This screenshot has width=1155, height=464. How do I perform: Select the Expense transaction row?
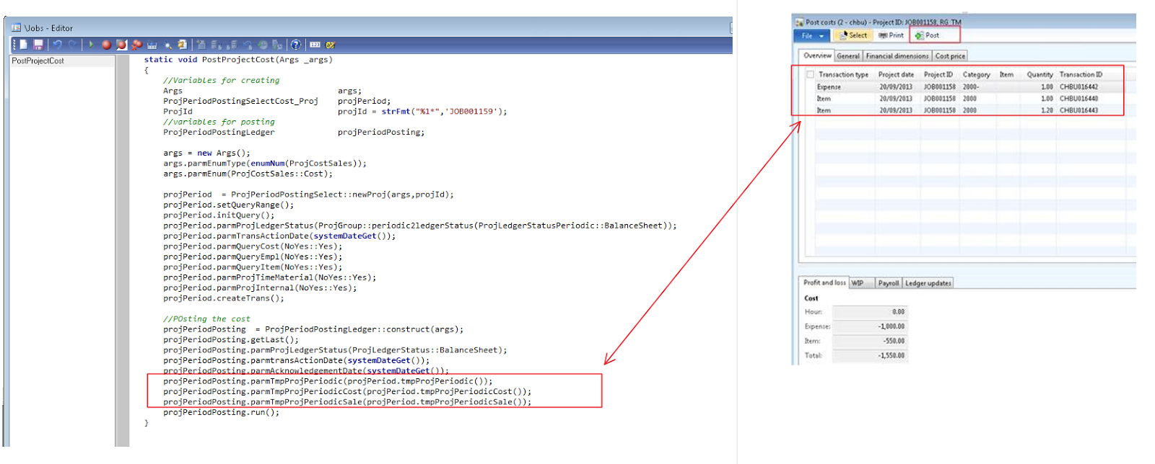829,86
